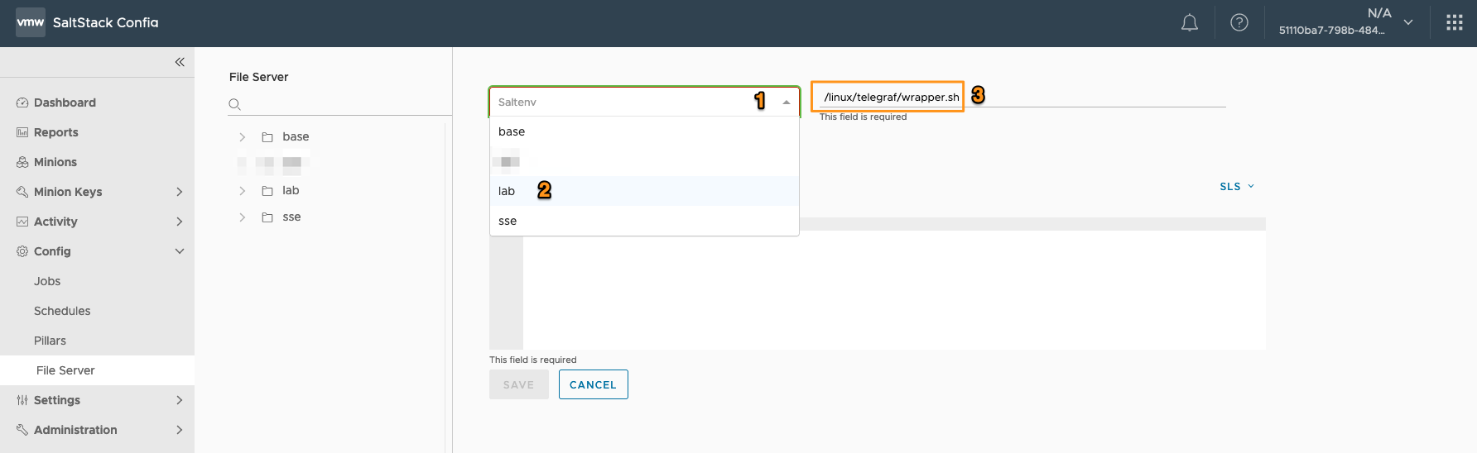The height and width of the screenshot is (453, 1477).
Task: Click the sse folder icon
Action: coord(267,217)
